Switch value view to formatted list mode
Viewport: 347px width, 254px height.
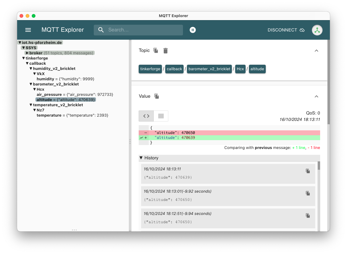(161, 116)
